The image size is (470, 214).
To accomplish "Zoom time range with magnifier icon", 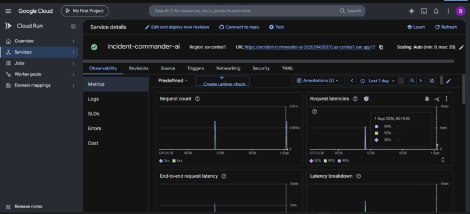I will (412, 80).
